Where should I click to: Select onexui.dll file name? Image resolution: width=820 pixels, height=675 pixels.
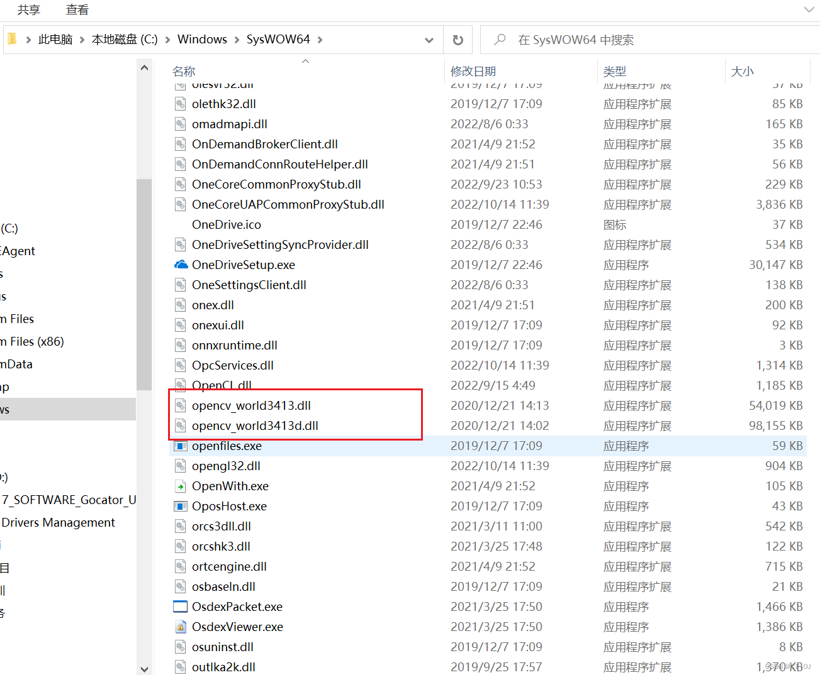click(x=218, y=325)
